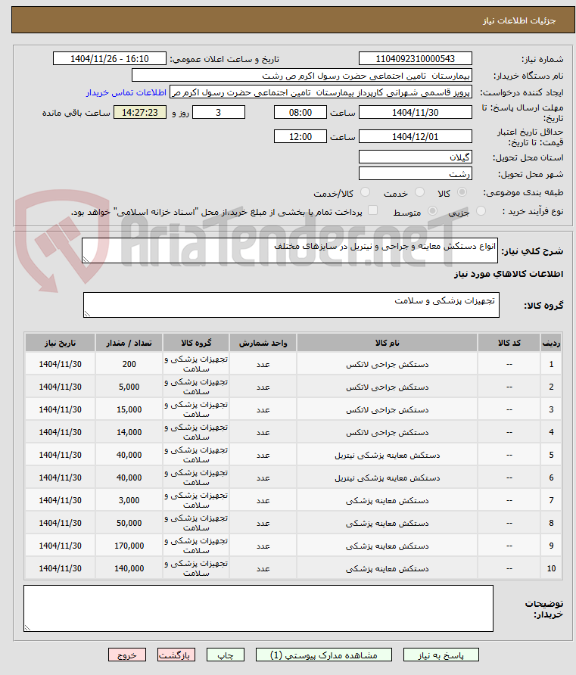Click the remaining days field showing 3
Viewport: 576px width, 675px height.
[218, 112]
